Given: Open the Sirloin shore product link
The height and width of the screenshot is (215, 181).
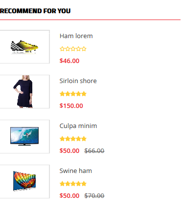Looking at the screenshot, I should click(78, 81).
